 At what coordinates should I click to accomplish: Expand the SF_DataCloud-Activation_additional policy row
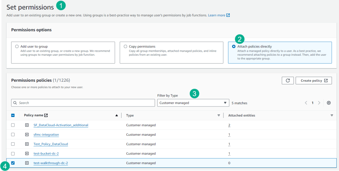pos(27,125)
